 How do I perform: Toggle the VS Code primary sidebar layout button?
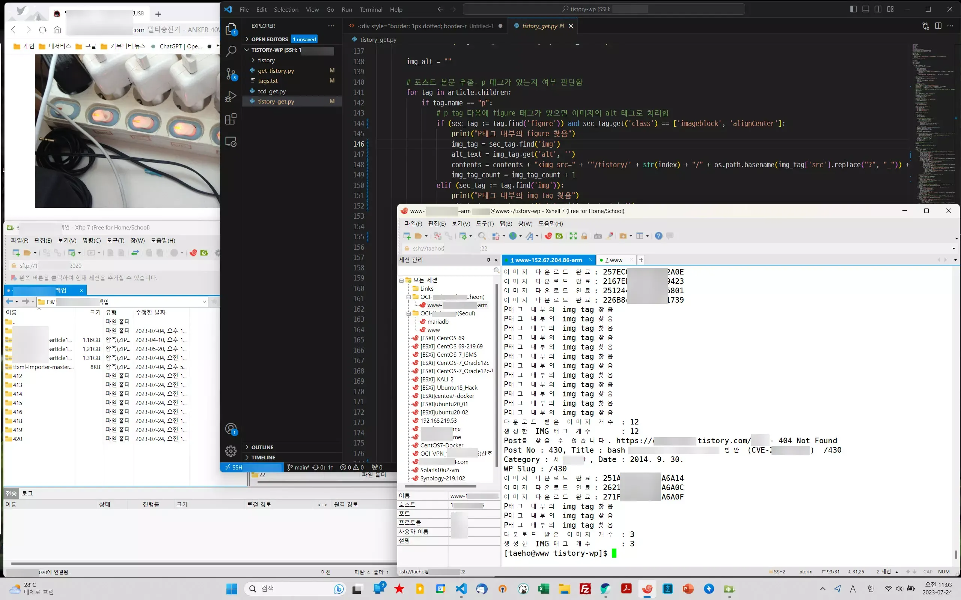[x=853, y=9]
